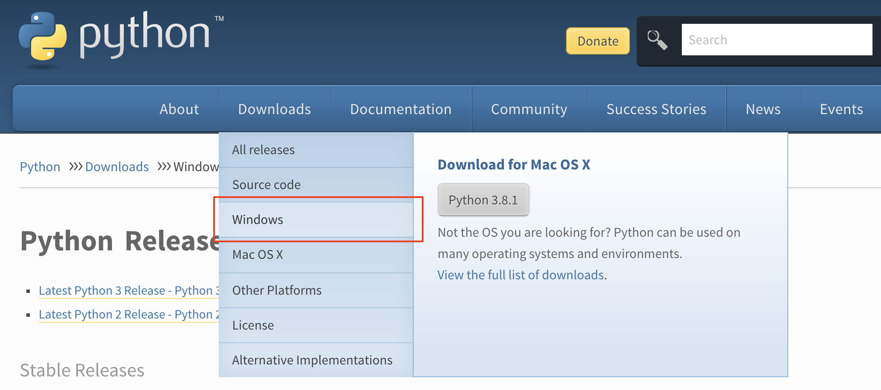
Task: Select Windows from the Downloads menu
Action: point(257,220)
